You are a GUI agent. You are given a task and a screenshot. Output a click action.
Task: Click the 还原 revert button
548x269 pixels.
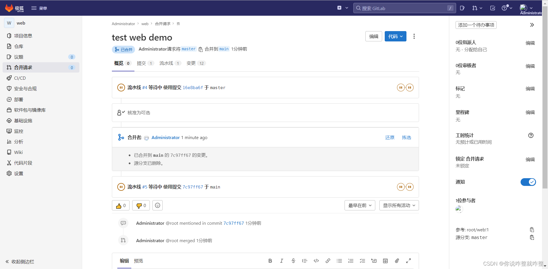click(390, 138)
